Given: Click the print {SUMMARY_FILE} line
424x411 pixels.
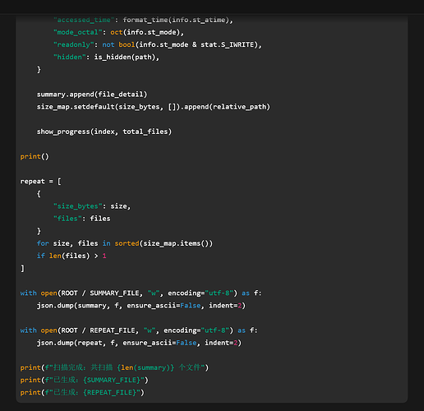Looking at the screenshot, I should point(84,380).
